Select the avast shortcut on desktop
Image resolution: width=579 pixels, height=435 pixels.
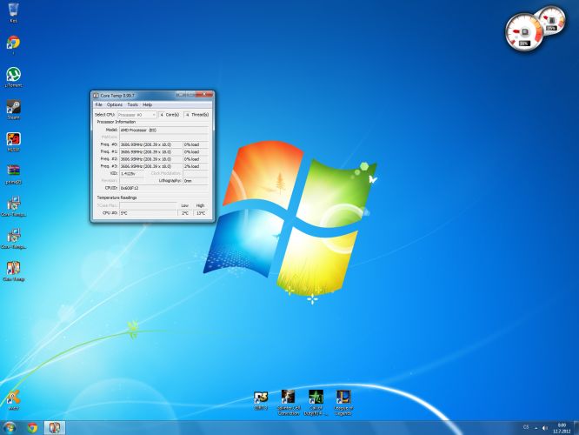click(13, 400)
